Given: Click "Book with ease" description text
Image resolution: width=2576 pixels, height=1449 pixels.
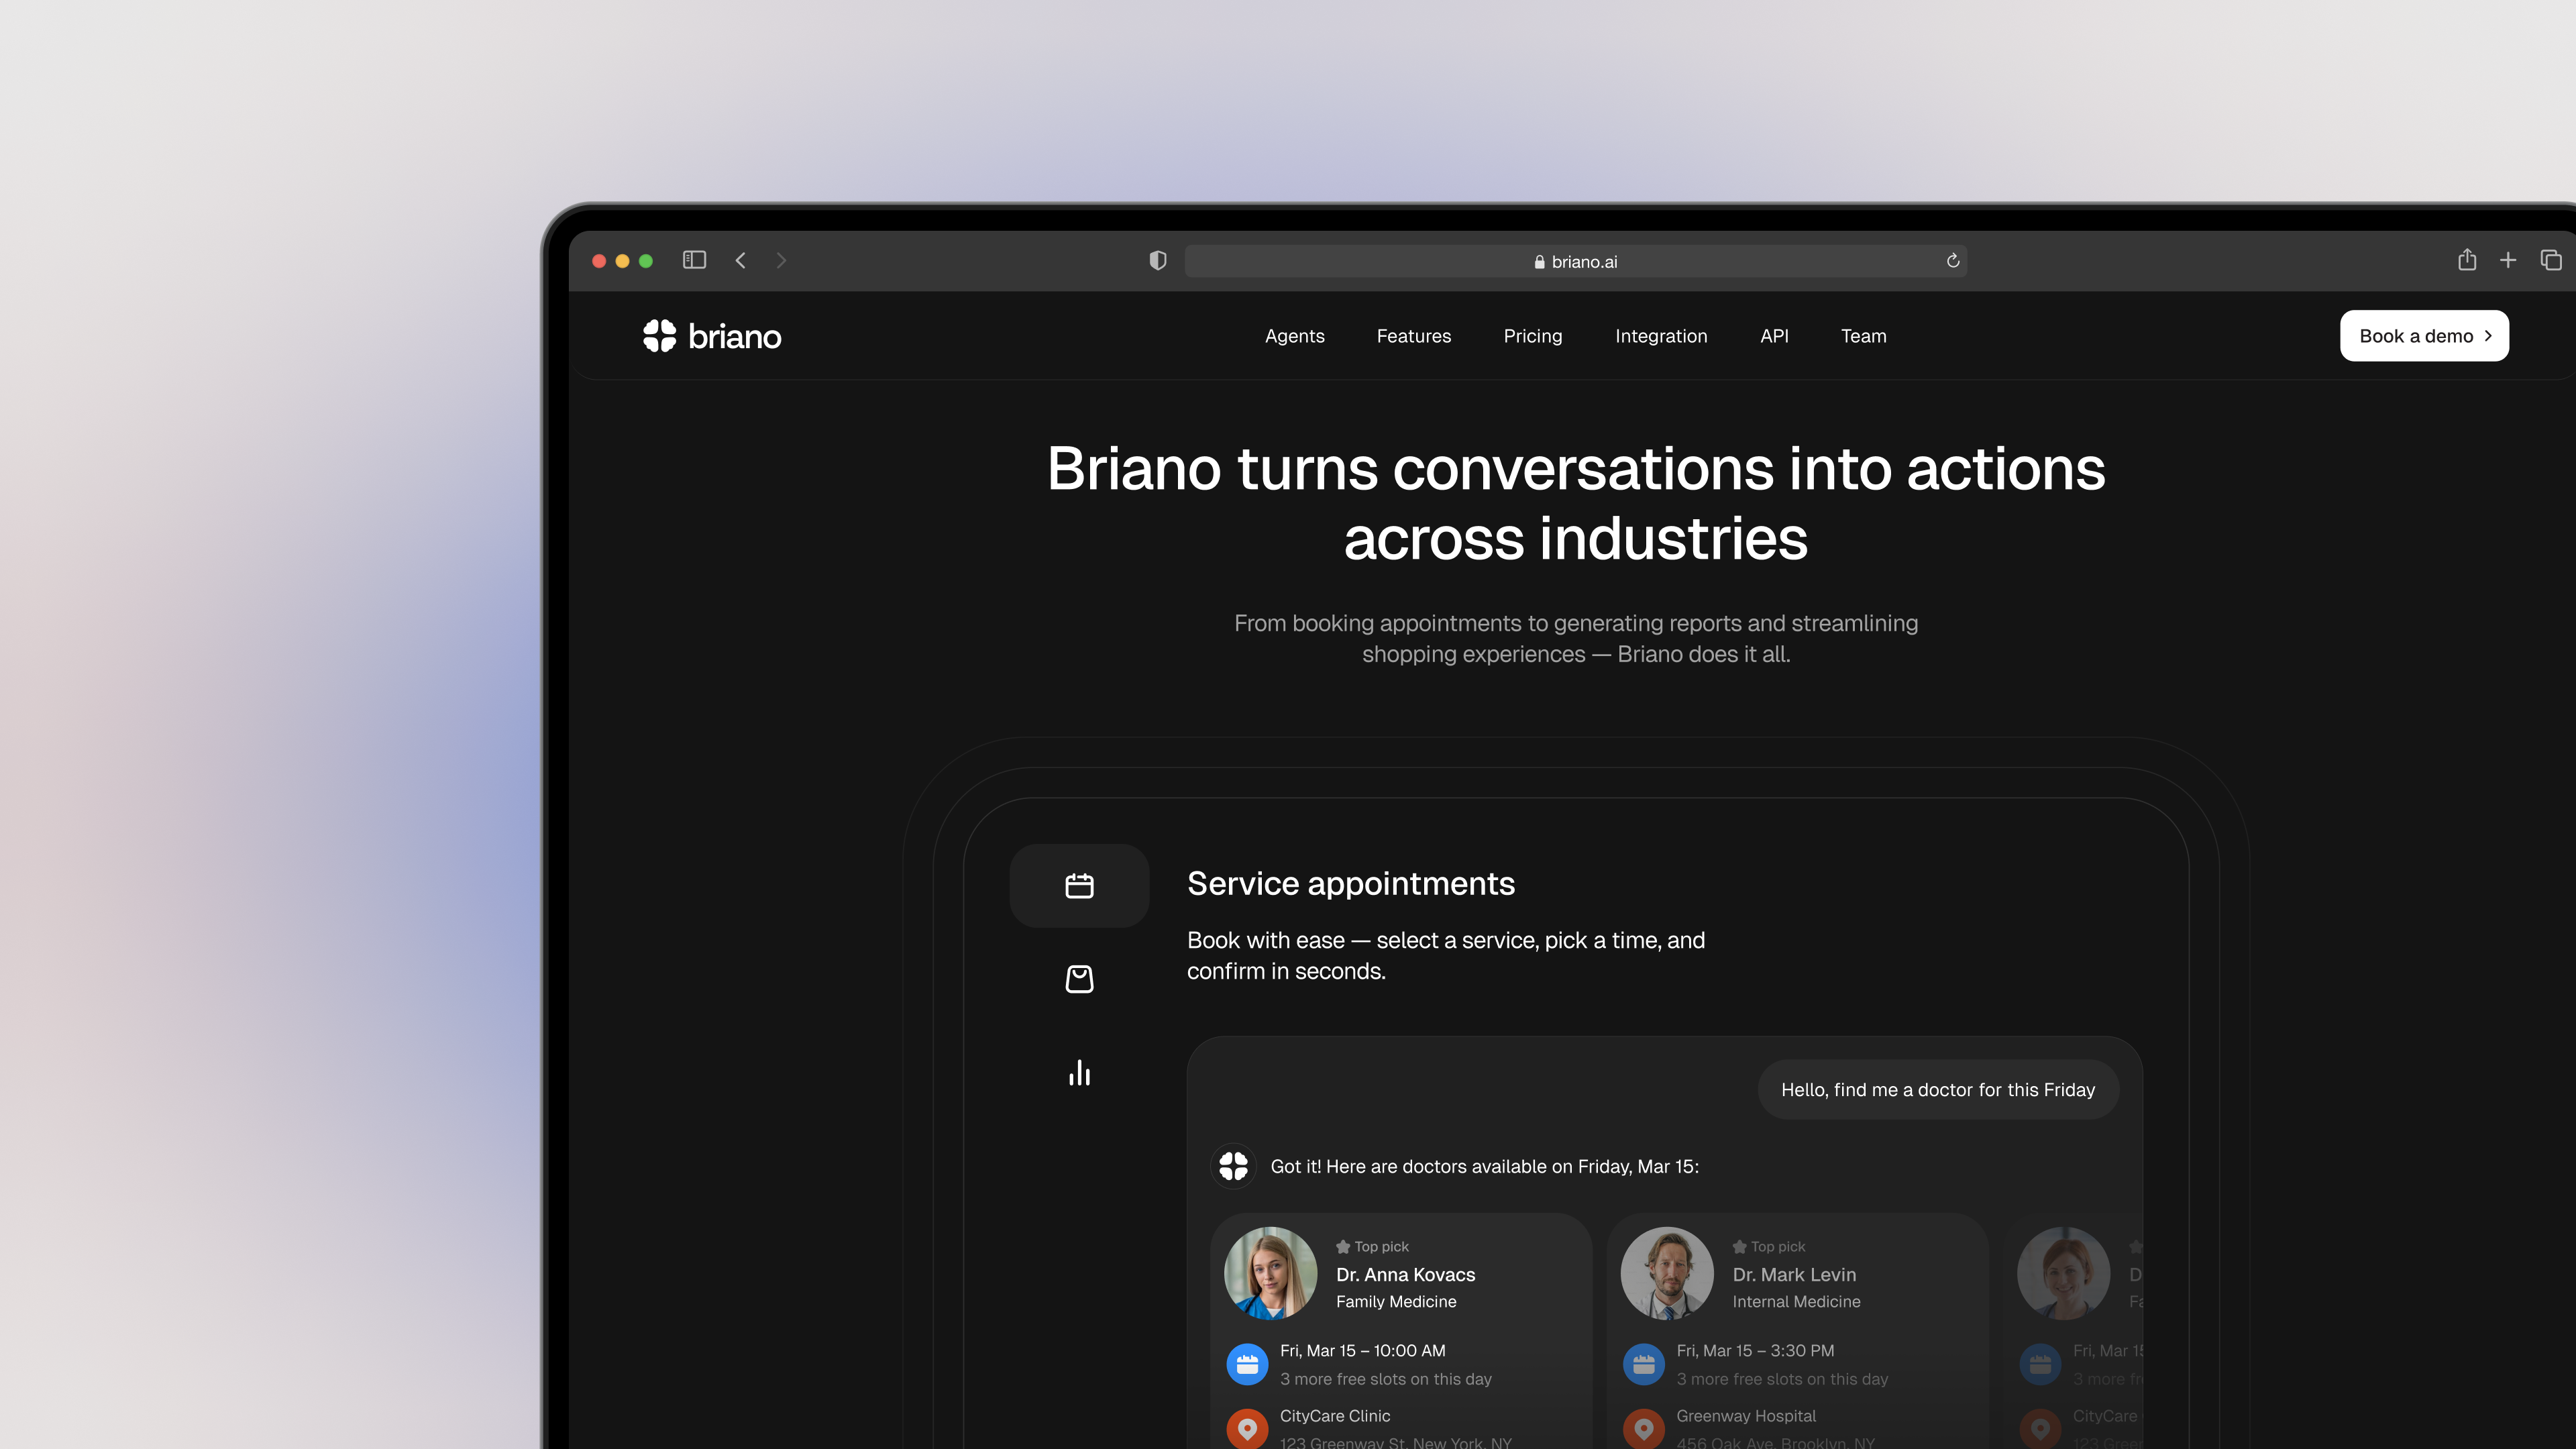Looking at the screenshot, I should click(x=1446, y=955).
